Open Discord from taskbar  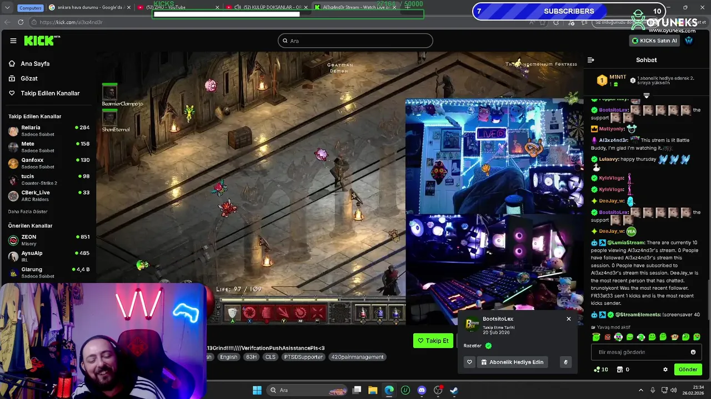(422, 390)
